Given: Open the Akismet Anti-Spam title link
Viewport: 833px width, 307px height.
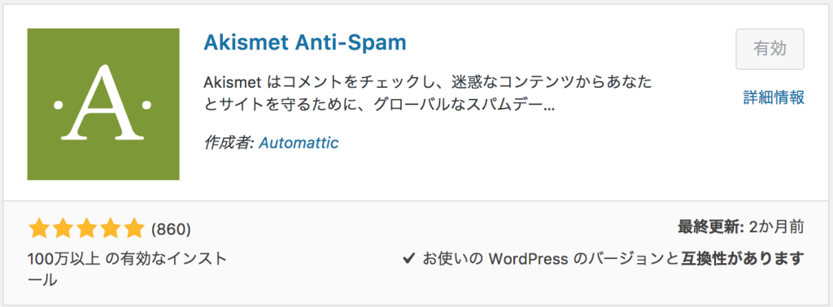Looking at the screenshot, I should pyautogui.click(x=305, y=42).
